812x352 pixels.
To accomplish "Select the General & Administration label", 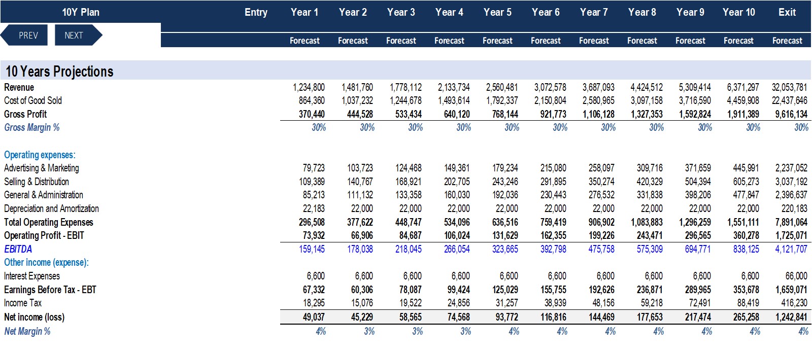I will pos(44,195).
